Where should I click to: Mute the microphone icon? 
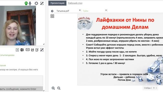coord(30,3)
